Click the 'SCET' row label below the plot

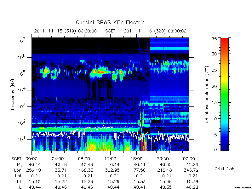[16, 159]
